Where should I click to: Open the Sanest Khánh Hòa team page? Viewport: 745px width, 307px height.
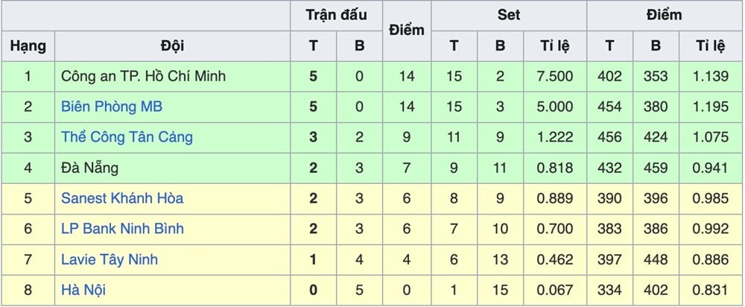pos(122,198)
